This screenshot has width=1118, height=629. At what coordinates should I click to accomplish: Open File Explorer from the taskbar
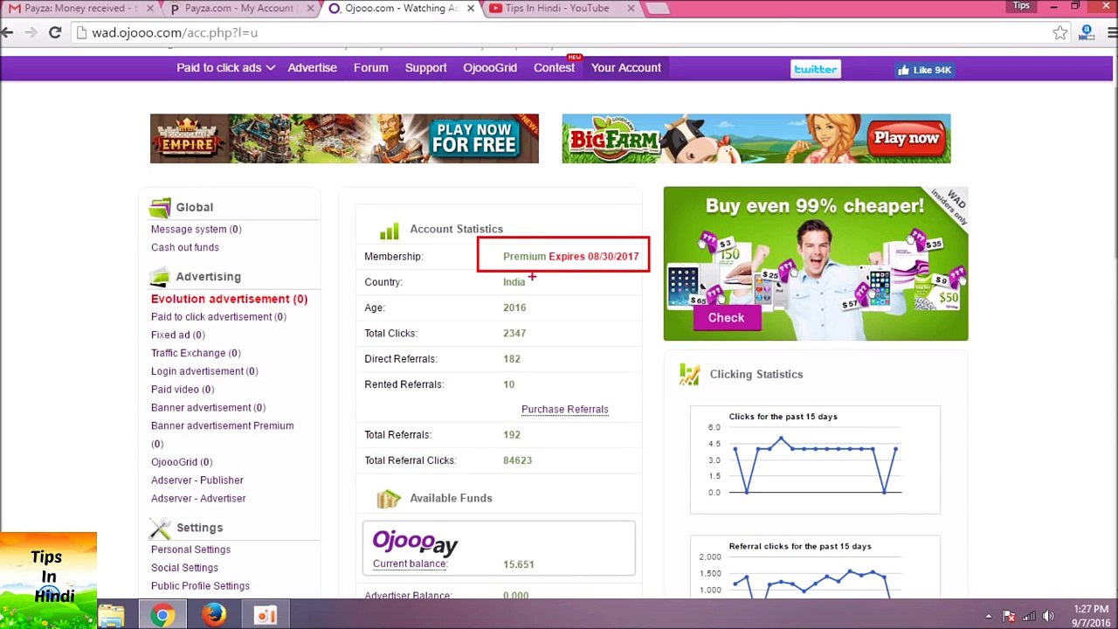[x=111, y=615]
